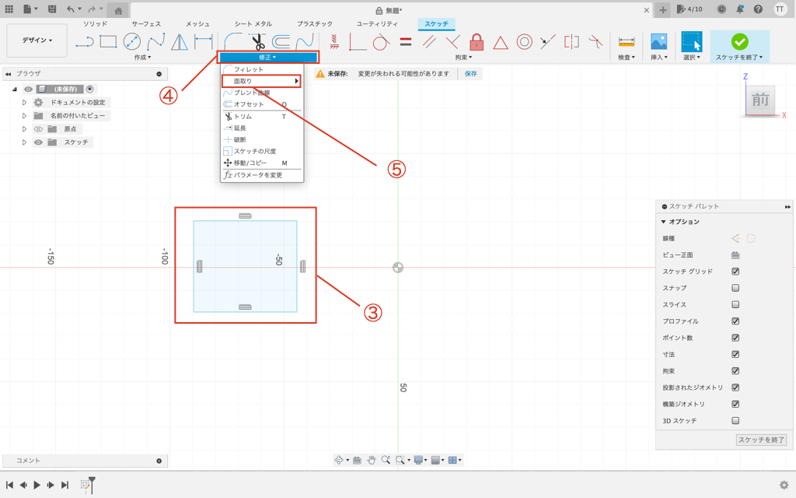
Task: Select the Rectangle sketch tool
Action: 108,42
